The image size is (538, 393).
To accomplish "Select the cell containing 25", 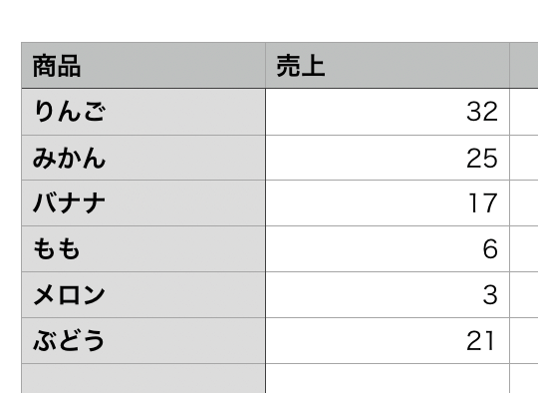I will tap(388, 158).
